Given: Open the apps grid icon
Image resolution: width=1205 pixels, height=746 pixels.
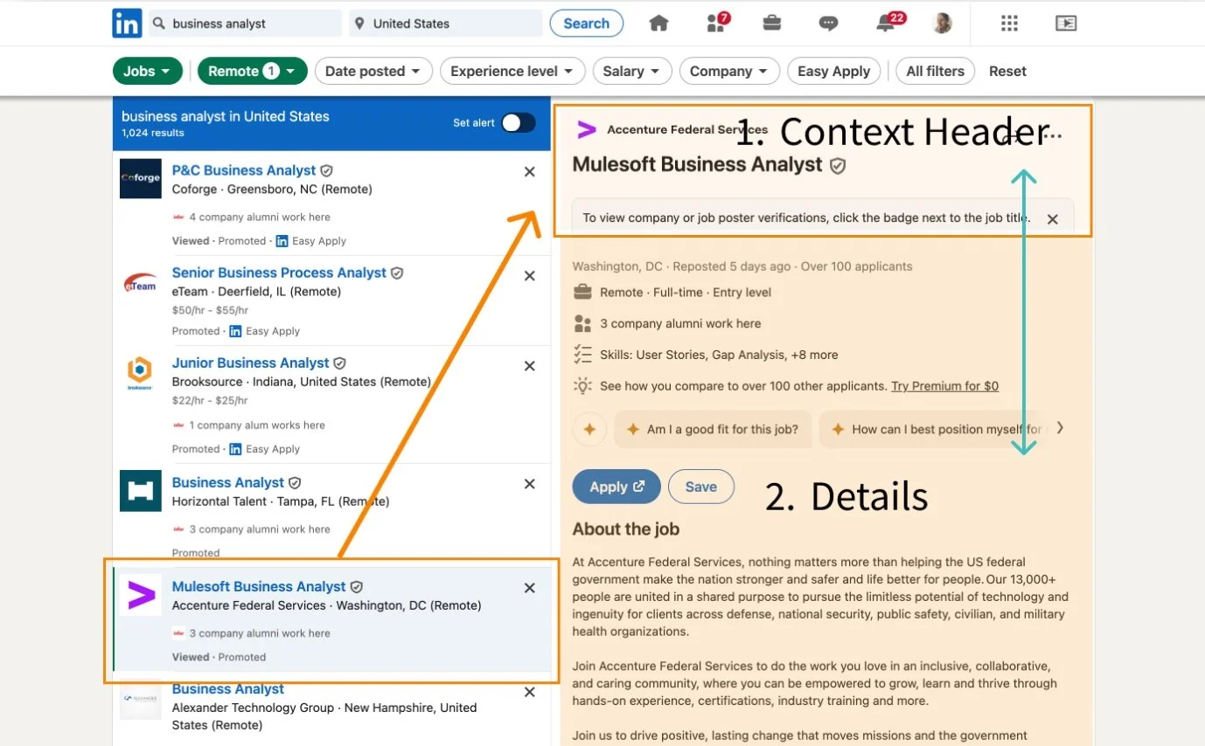Looking at the screenshot, I should pos(1009,24).
